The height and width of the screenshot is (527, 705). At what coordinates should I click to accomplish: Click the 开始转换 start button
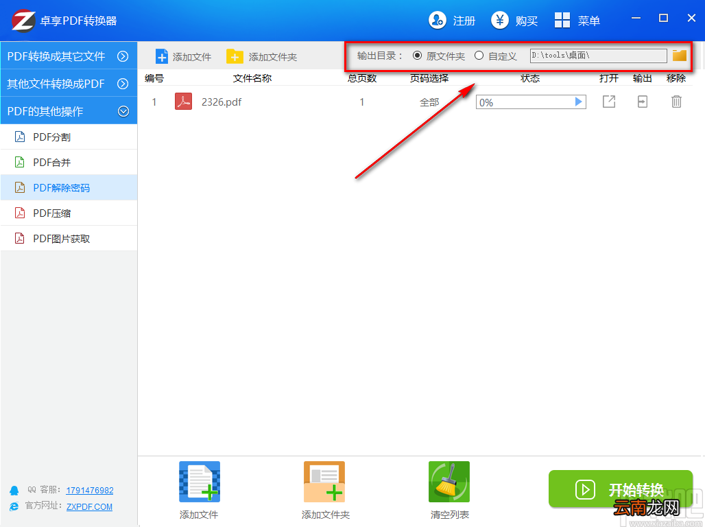click(621, 489)
